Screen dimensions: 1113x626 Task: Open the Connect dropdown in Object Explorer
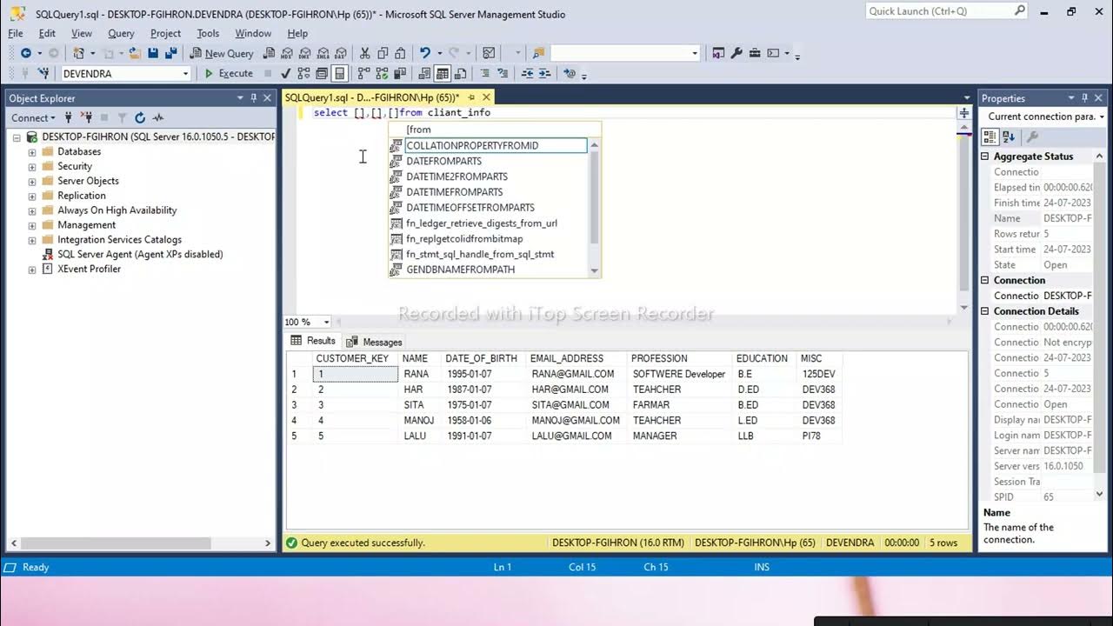[33, 117]
